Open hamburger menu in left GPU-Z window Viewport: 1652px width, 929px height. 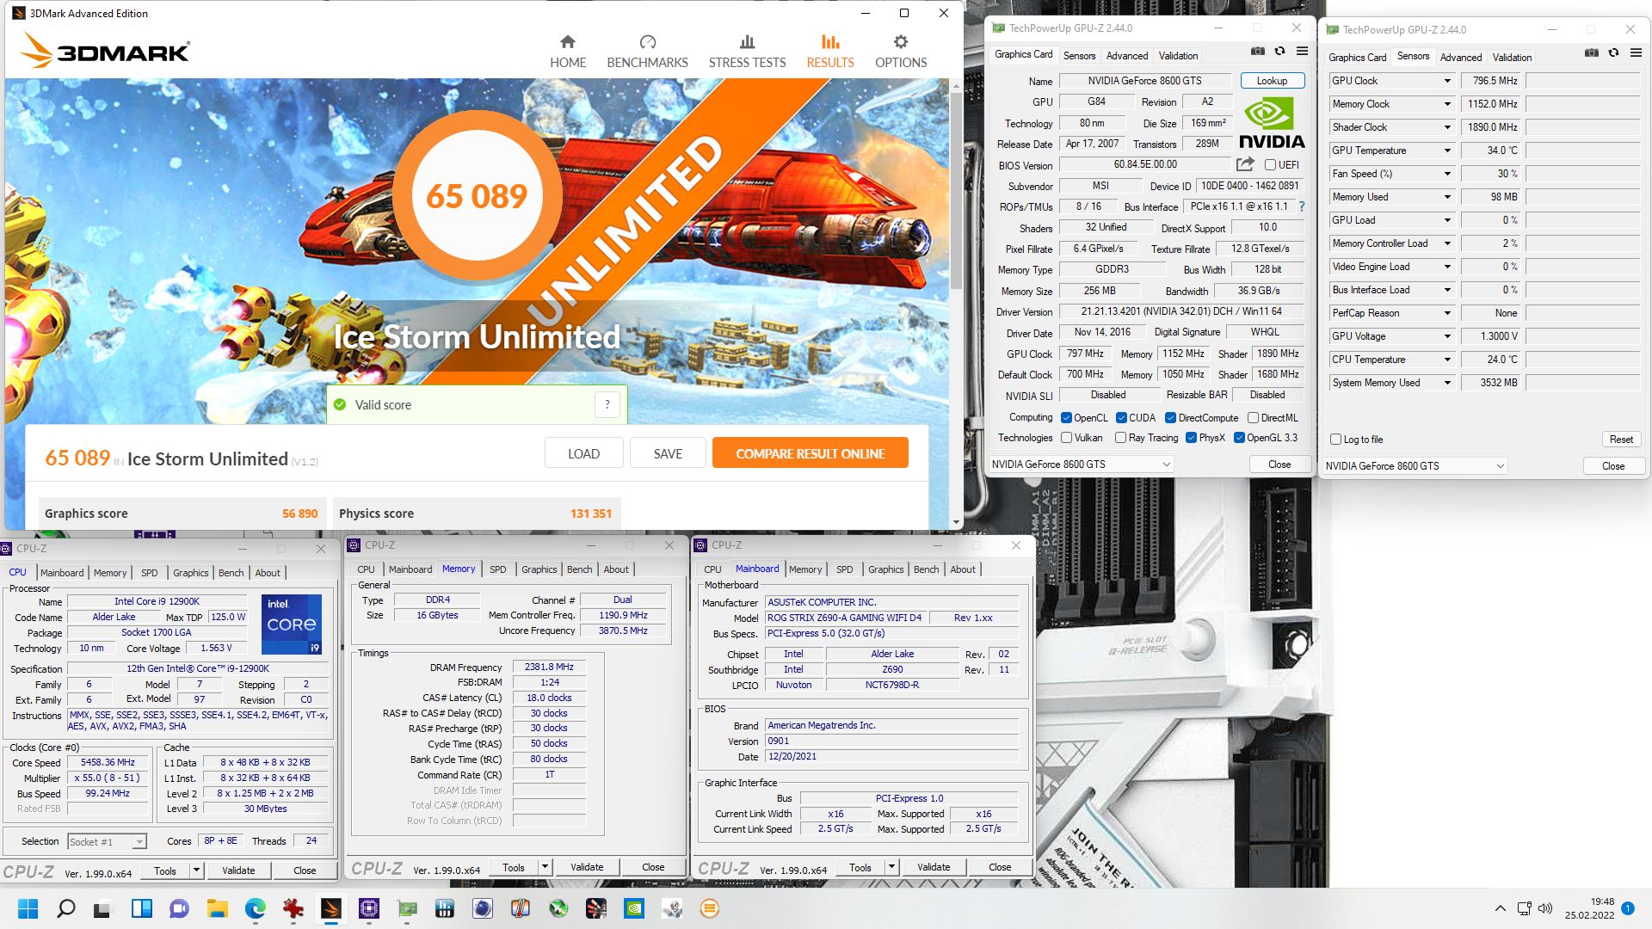tap(1302, 52)
